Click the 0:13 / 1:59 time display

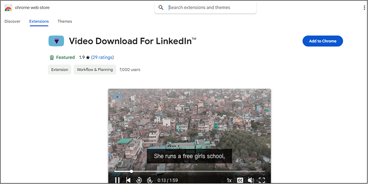pos(167,180)
